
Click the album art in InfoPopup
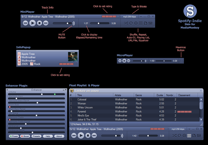73,57
